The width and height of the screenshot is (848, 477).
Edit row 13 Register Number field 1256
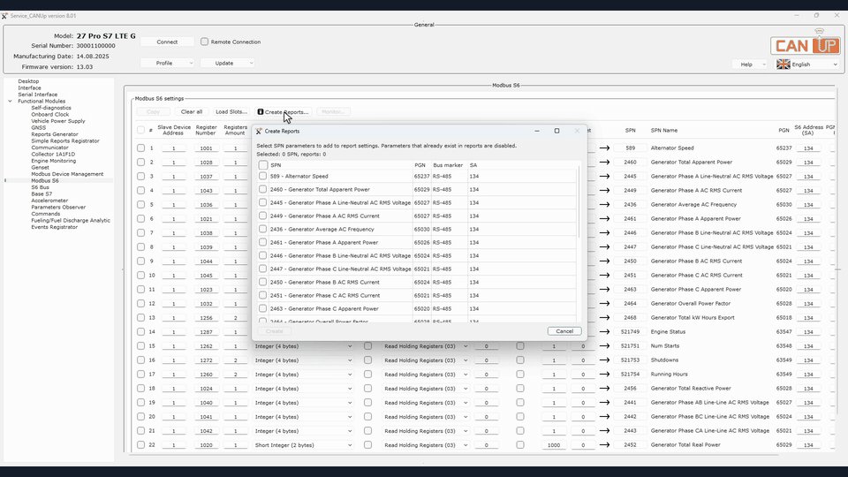click(206, 318)
